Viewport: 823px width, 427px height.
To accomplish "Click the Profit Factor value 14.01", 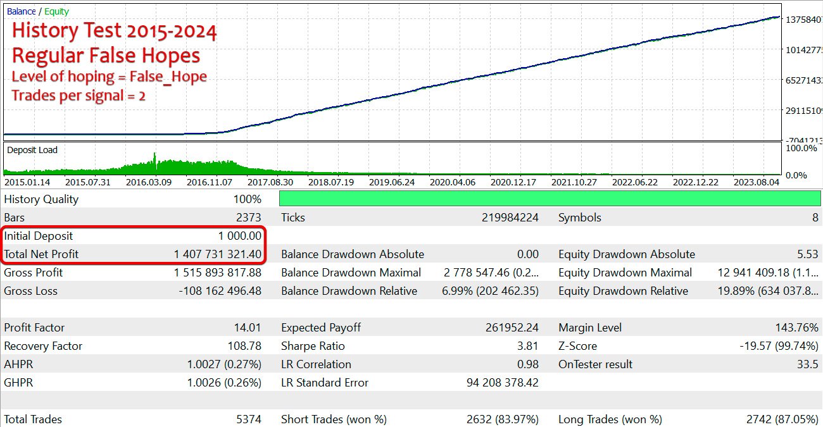I will [x=247, y=328].
